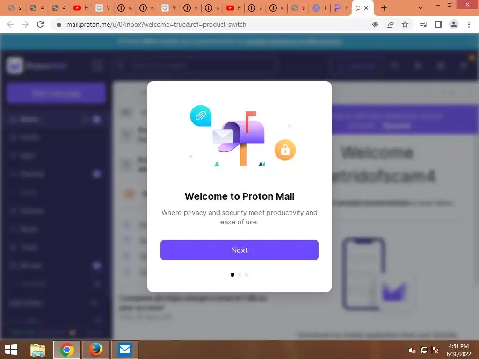View site info via the padlock icon

[59, 24]
